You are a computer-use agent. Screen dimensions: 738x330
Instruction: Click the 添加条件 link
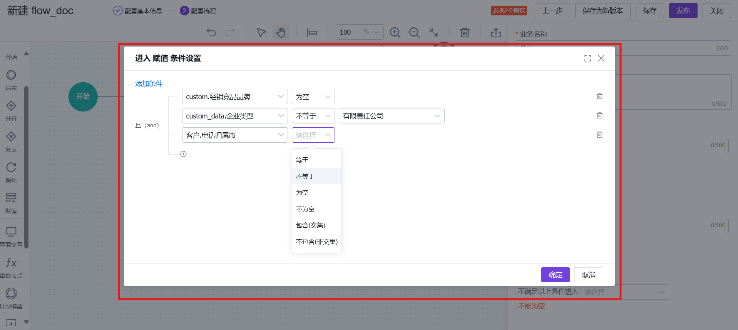[149, 83]
